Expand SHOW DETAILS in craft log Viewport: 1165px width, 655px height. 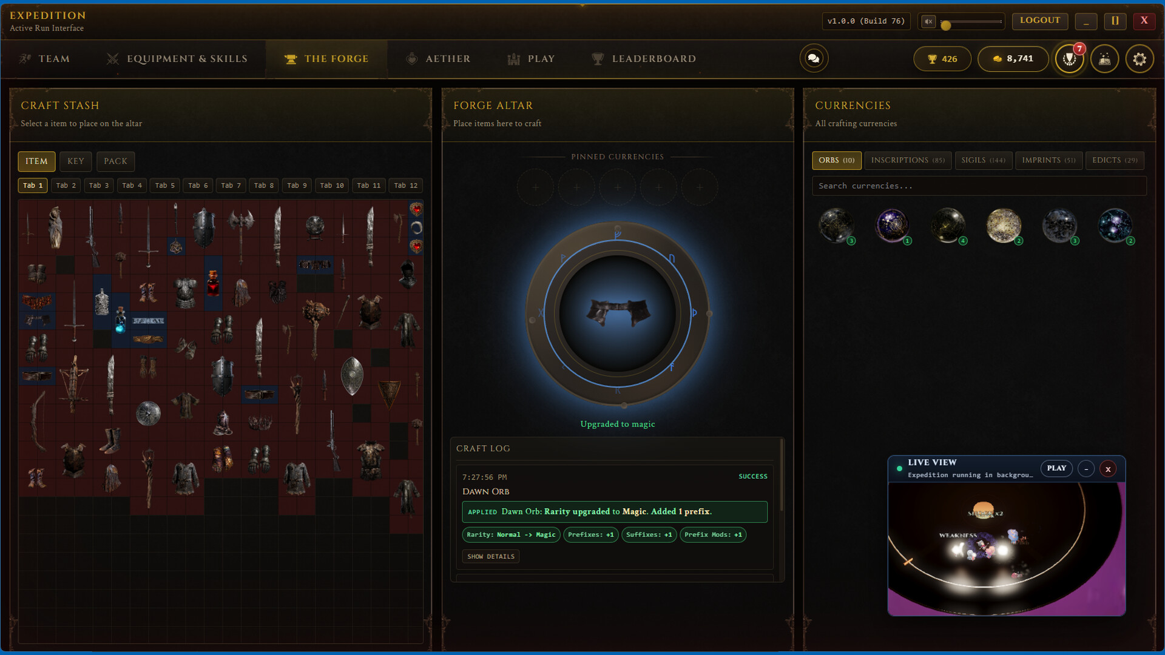pos(491,556)
